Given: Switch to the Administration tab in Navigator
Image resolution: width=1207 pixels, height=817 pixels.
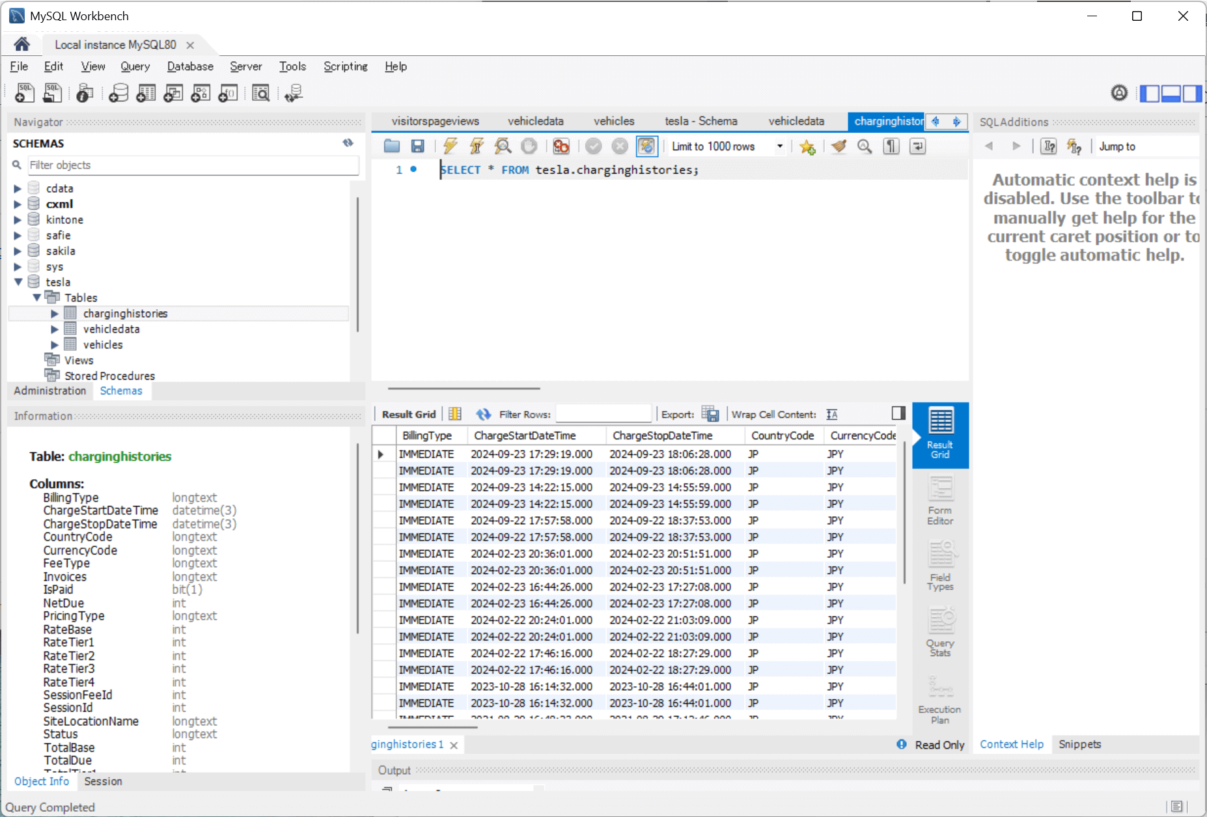Looking at the screenshot, I should pyautogui.click(x=50, y=391).
